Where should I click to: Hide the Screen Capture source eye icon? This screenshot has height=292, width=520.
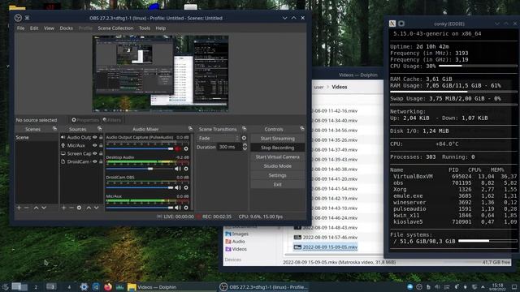(95, 153)
